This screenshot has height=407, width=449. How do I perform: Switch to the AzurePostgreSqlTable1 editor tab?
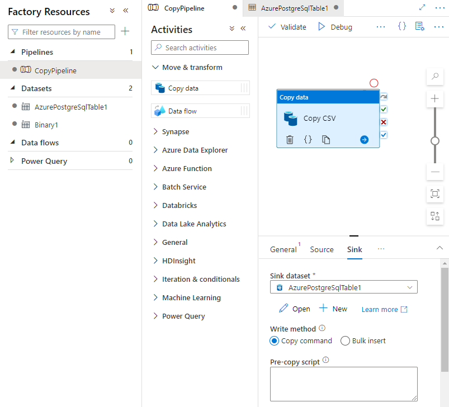point(294,8)
